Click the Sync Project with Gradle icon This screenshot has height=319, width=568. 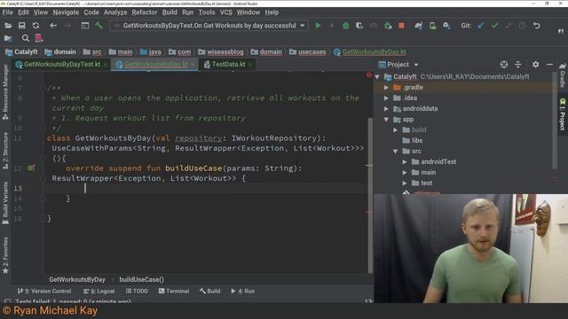click(x=419, y=26)
